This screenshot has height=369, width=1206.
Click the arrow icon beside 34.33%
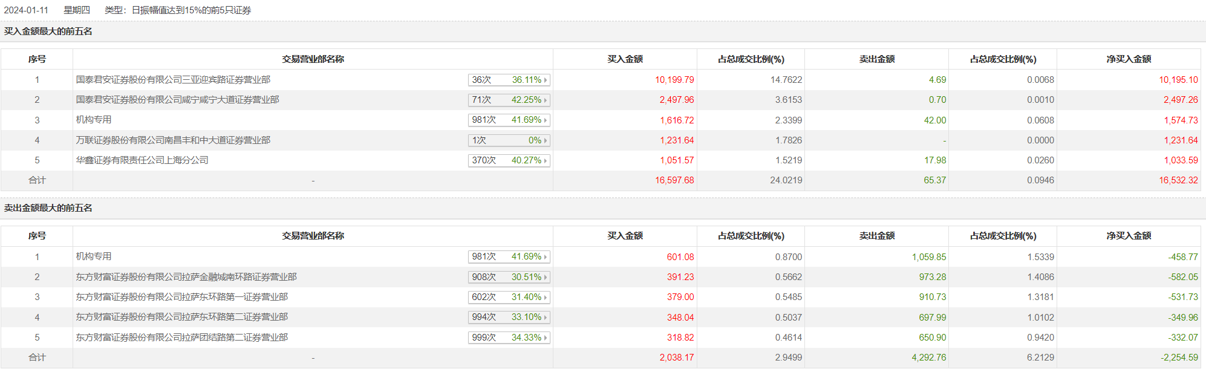(546, 338)
